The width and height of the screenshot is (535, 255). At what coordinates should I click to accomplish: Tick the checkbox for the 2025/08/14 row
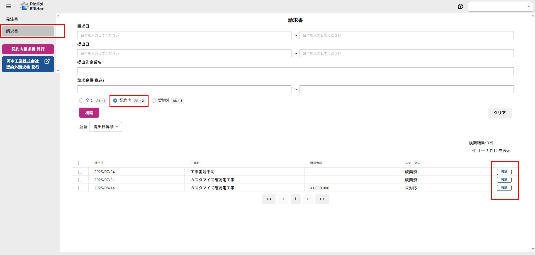point(80,188)
